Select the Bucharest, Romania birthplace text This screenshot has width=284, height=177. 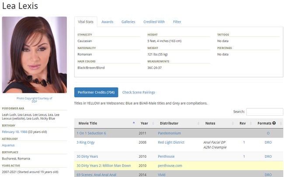click(x=16, y=159)
